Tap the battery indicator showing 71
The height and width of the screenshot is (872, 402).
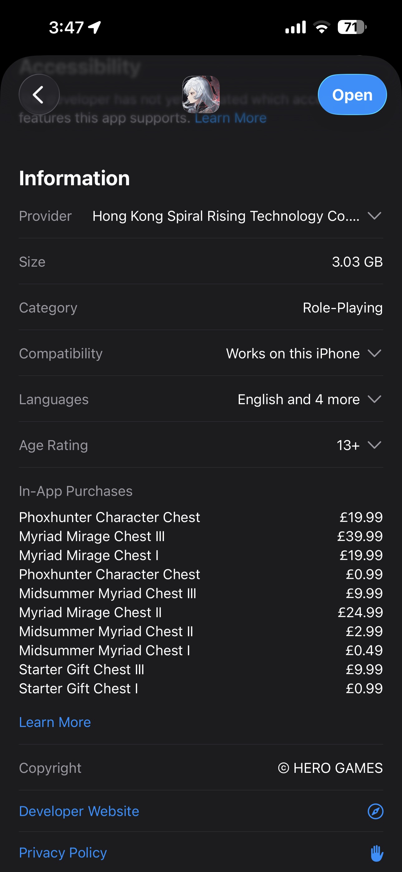click(x=352, y=27)
